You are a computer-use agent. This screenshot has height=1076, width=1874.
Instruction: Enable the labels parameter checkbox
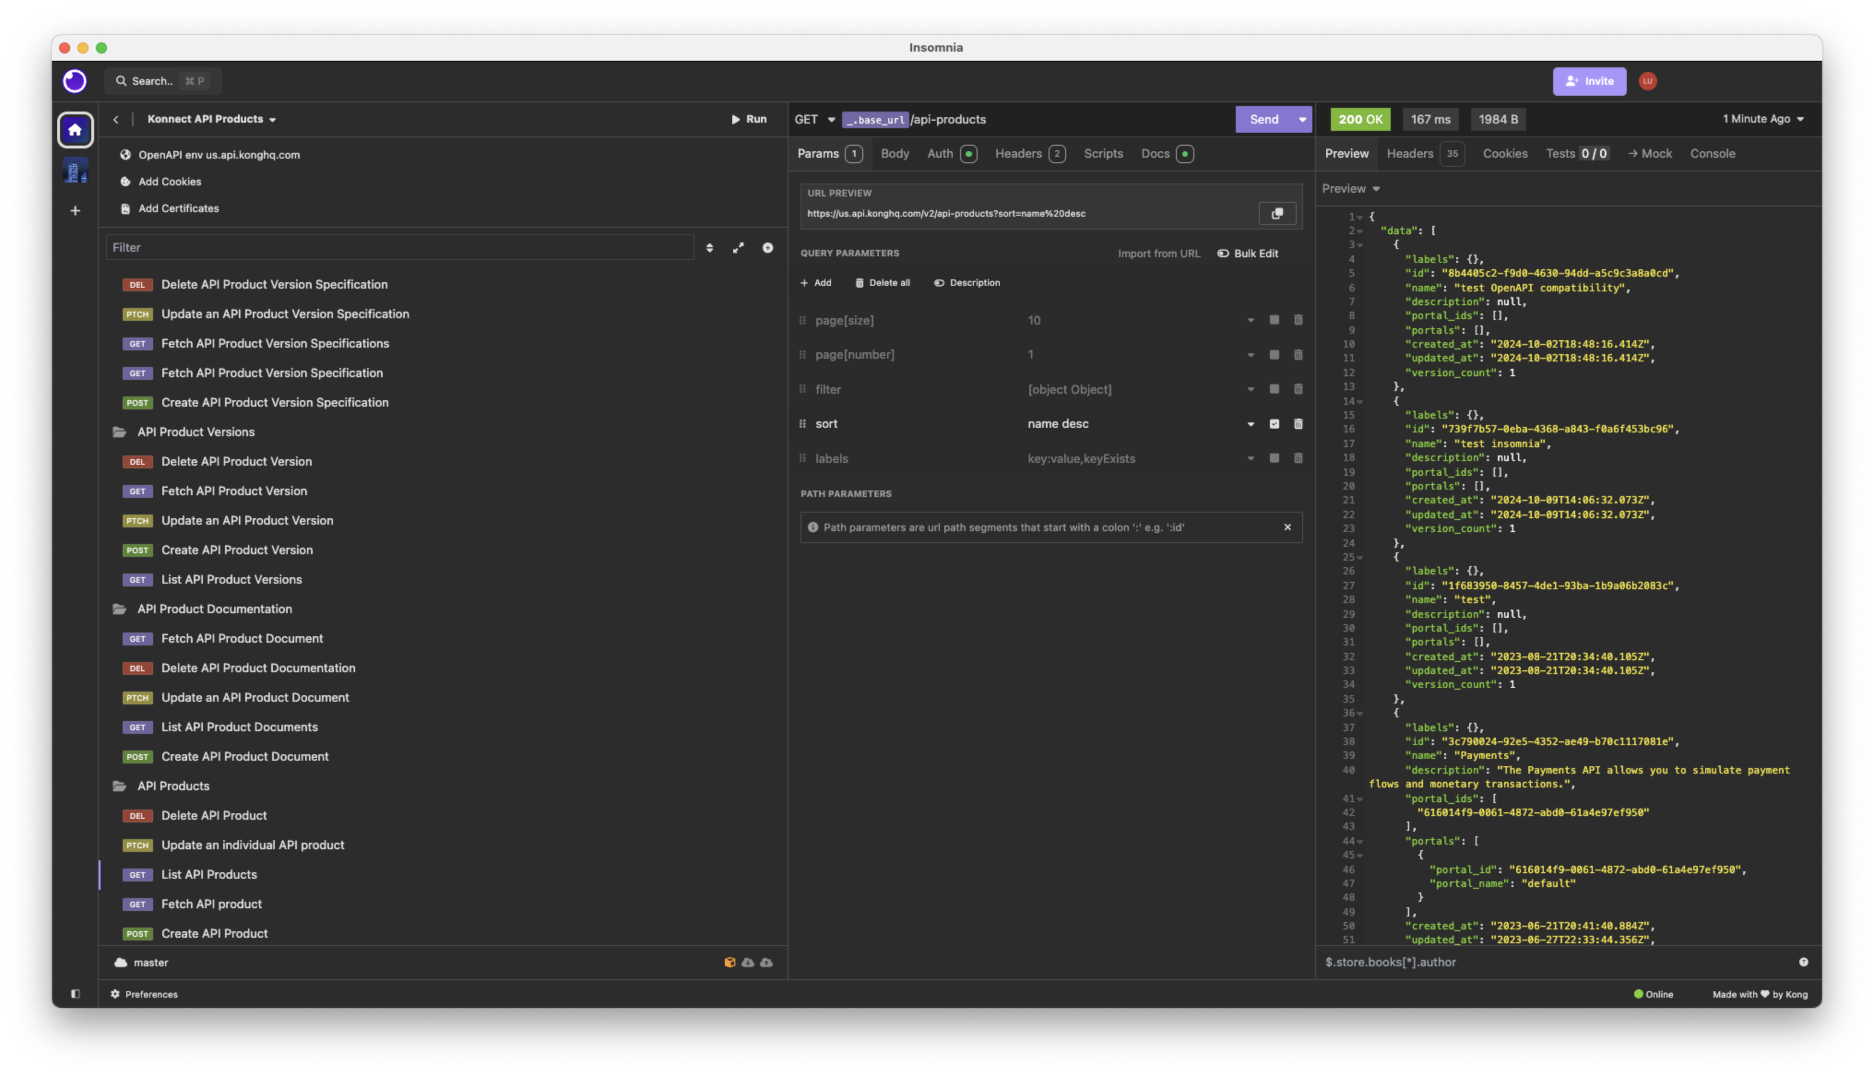coord(1274,458)
